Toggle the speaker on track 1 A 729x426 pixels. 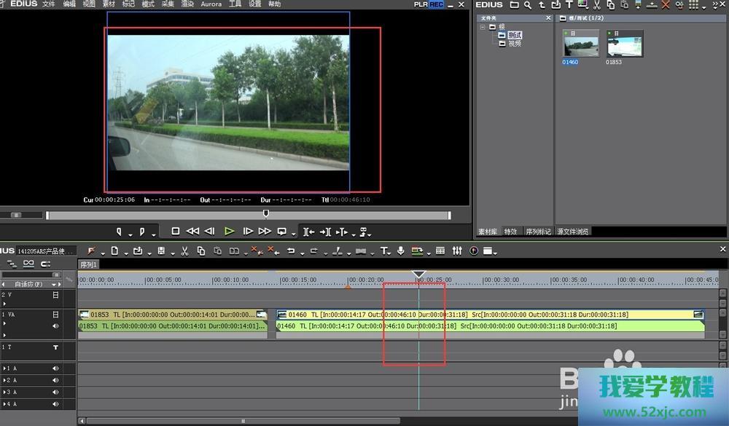(x=56, y=368)
